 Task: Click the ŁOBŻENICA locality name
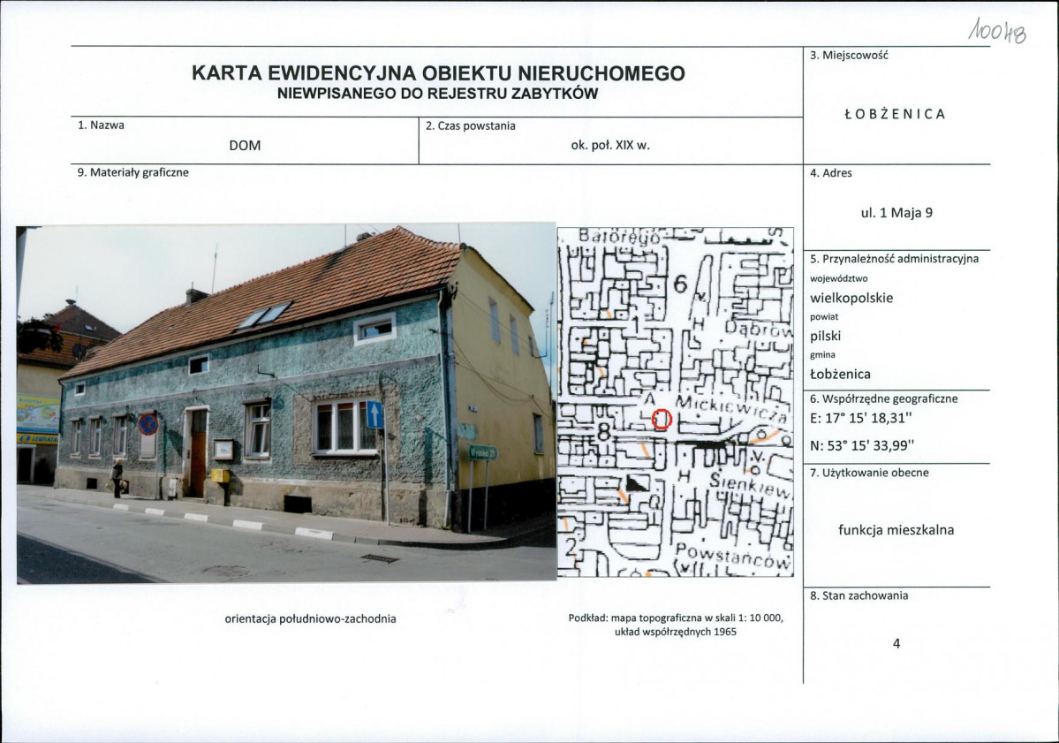pyautogui.click(x=894, y=113)
